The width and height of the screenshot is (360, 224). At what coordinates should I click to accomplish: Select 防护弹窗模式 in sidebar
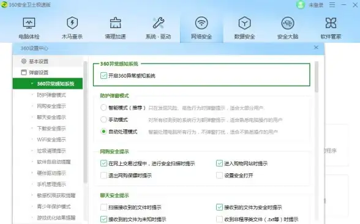(51, 95)
